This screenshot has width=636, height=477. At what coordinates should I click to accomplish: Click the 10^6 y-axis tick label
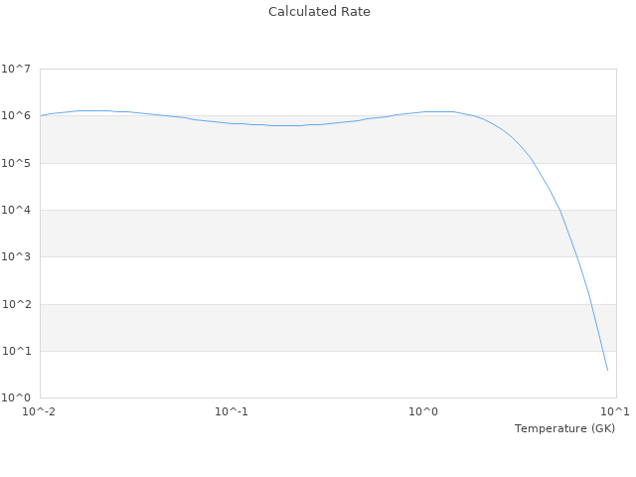coord(16,116)
